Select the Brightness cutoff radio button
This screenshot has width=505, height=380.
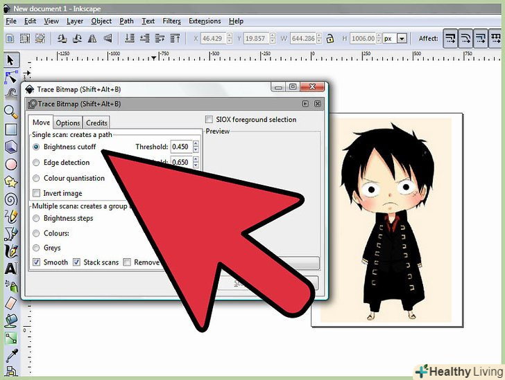click(36, 147)
